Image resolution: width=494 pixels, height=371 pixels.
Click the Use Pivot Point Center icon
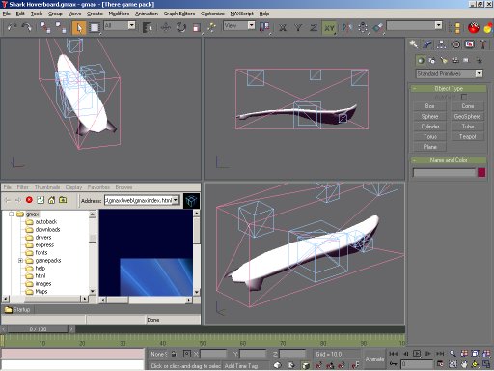coord(264,27)
